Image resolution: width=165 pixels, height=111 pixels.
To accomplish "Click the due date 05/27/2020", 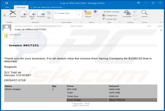I will pos(117,100).
